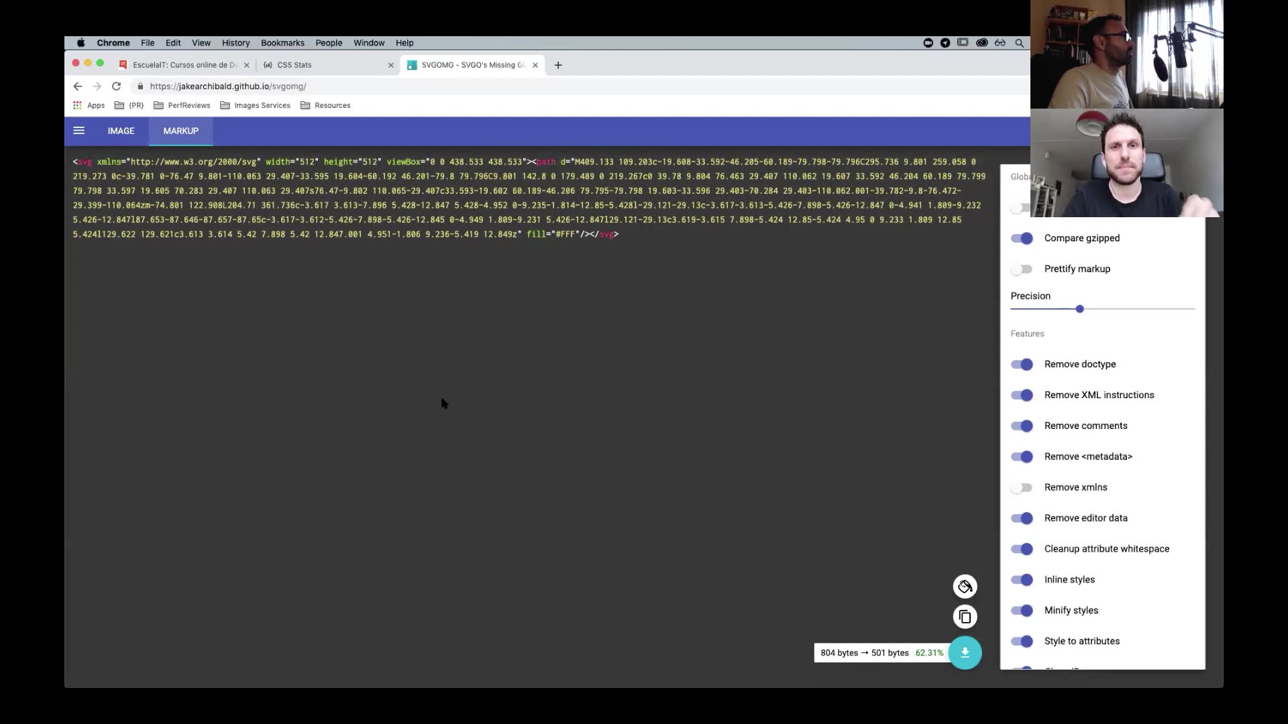Click the fill="#FFF" attribute in markup
The image size is (1288, 724).
[x=553, y=234]
